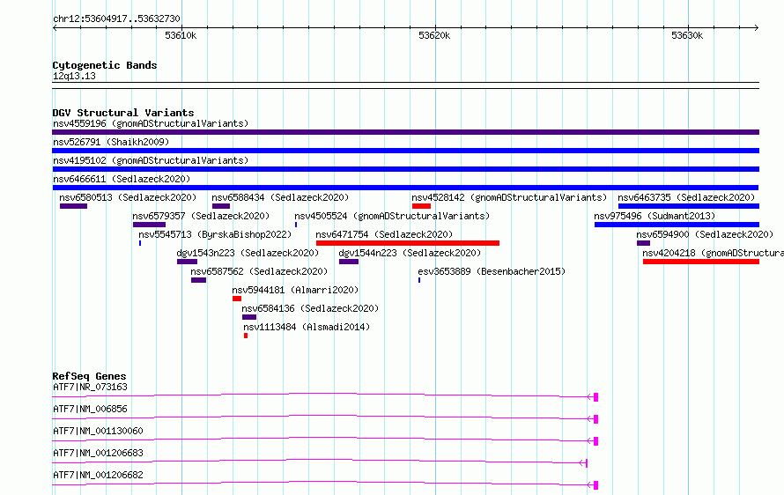Select the ATF7|NM_006856 transcript label
The image size is (784, 495).
[x=90, y=409]
